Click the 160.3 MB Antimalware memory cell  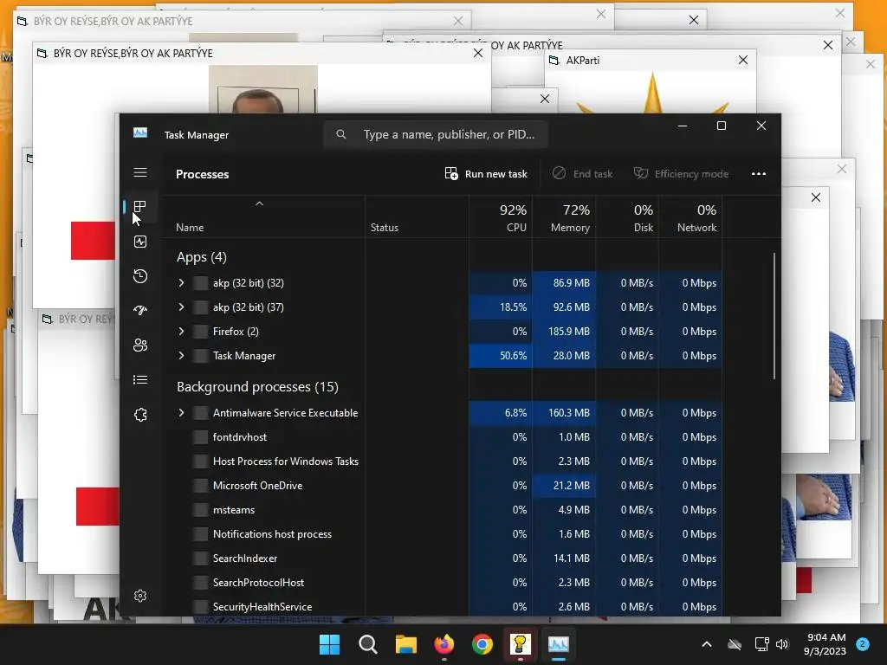point(564,413)
